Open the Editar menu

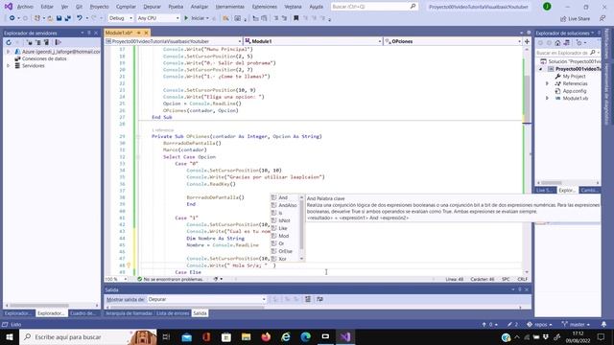pos(47,7)
